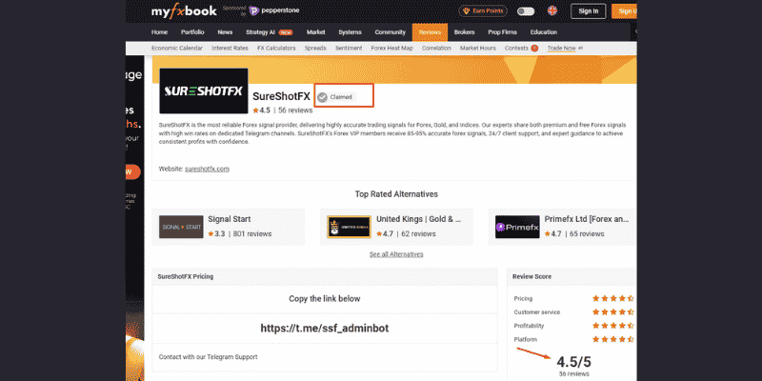Click Contact with our Telegram Support text
Viewport: 762px width, 381px height.
coord(208,356)
